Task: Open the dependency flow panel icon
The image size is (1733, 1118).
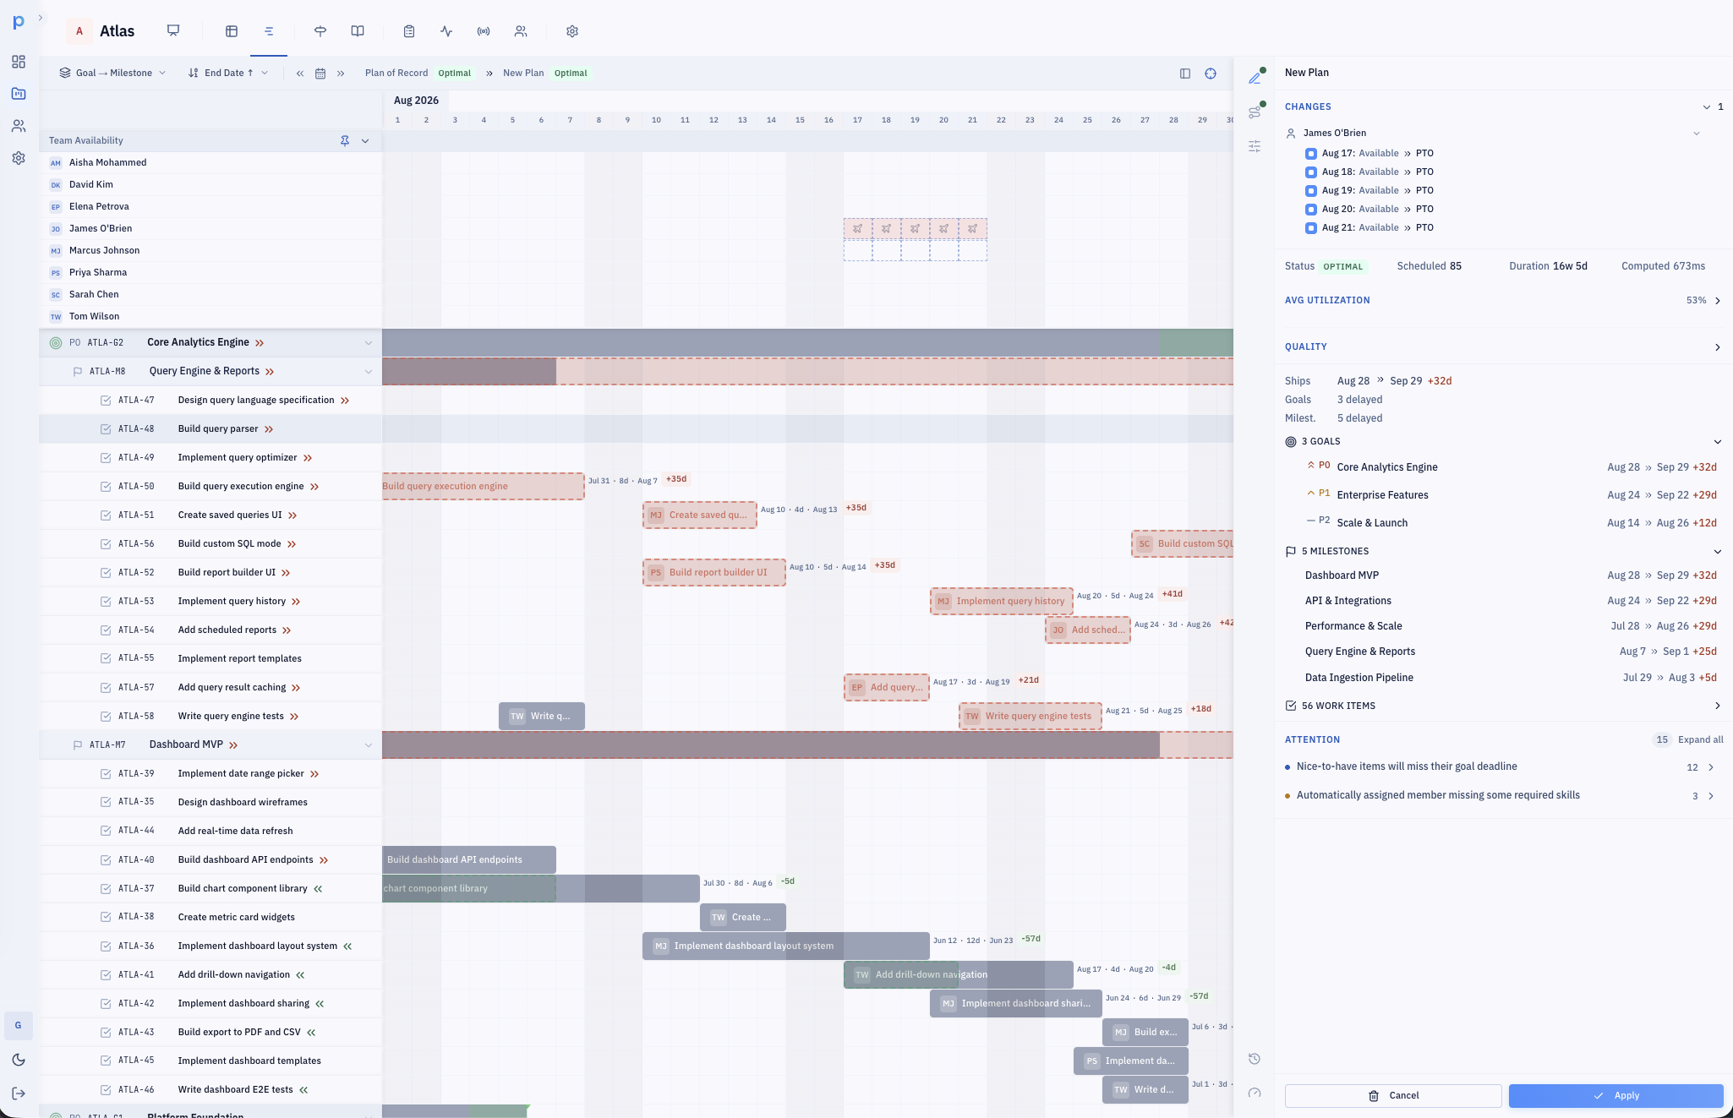Action: pos(1255,112)
